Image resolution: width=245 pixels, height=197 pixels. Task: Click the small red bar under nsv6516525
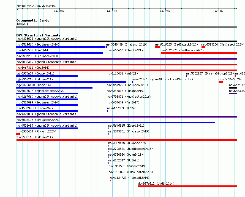pos(157,47)
